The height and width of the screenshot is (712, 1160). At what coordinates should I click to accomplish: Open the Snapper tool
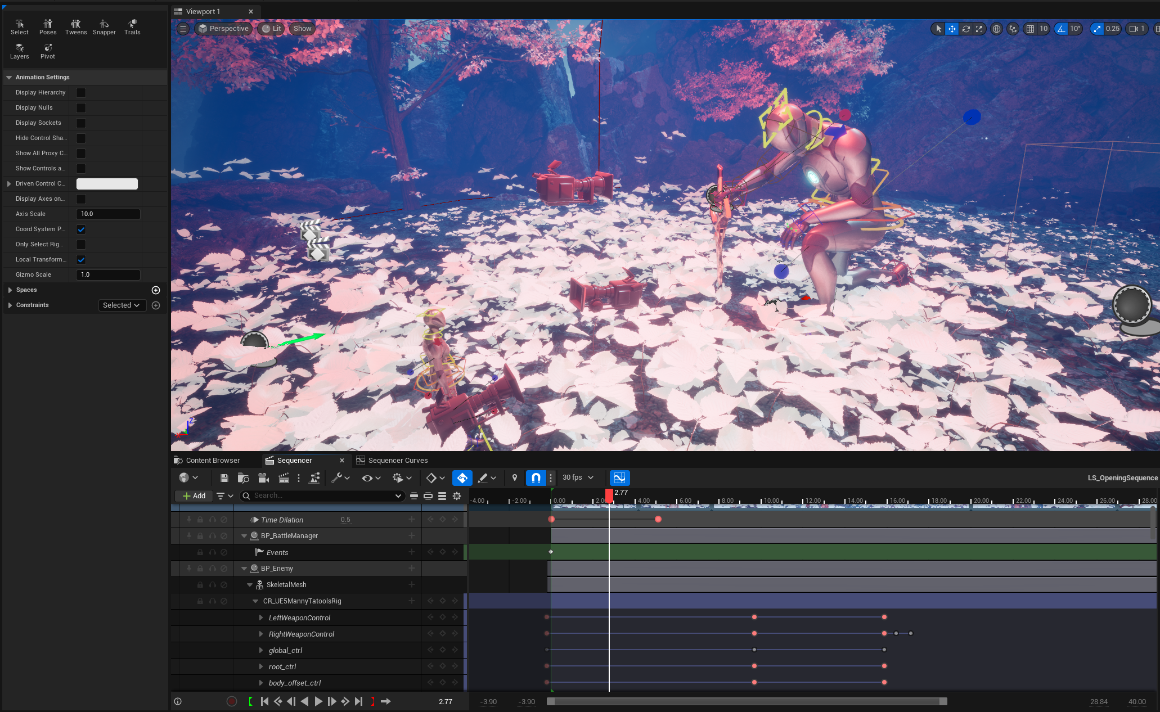[x=104, y=27]
